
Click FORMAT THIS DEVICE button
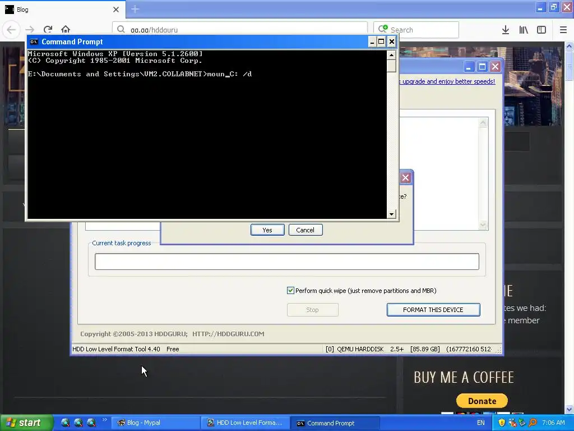pyautogui.click(x=433, y=310)
